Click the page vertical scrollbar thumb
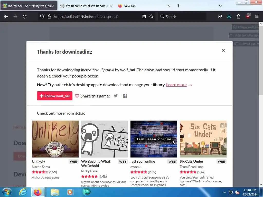Screen dimensions: 263x197 pyautogui.click(x=261, y=61)
